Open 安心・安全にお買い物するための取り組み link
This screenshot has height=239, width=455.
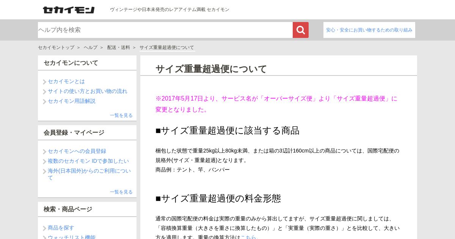point(369,30)
